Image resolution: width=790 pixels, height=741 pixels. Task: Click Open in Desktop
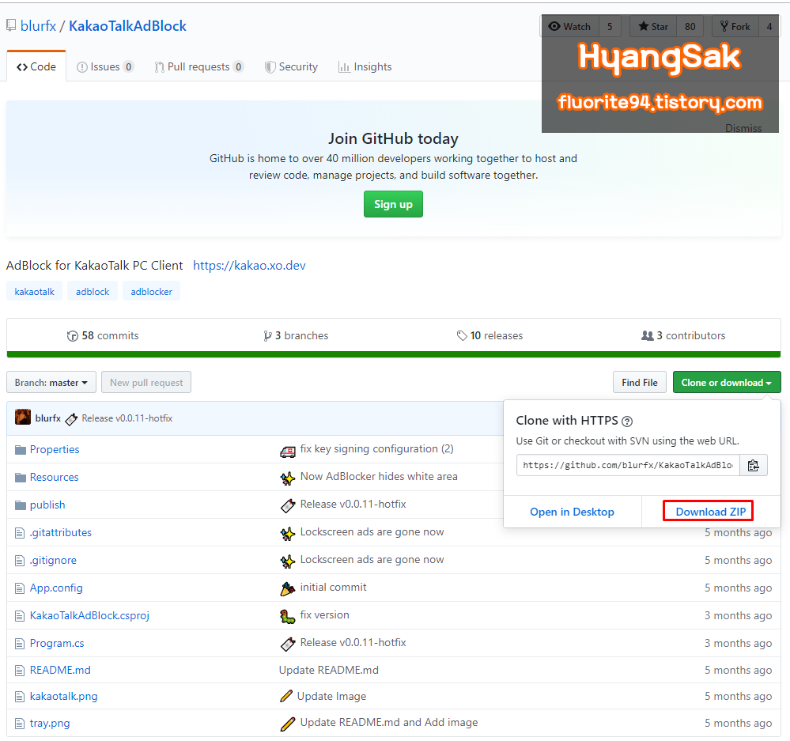click(572, 512)
